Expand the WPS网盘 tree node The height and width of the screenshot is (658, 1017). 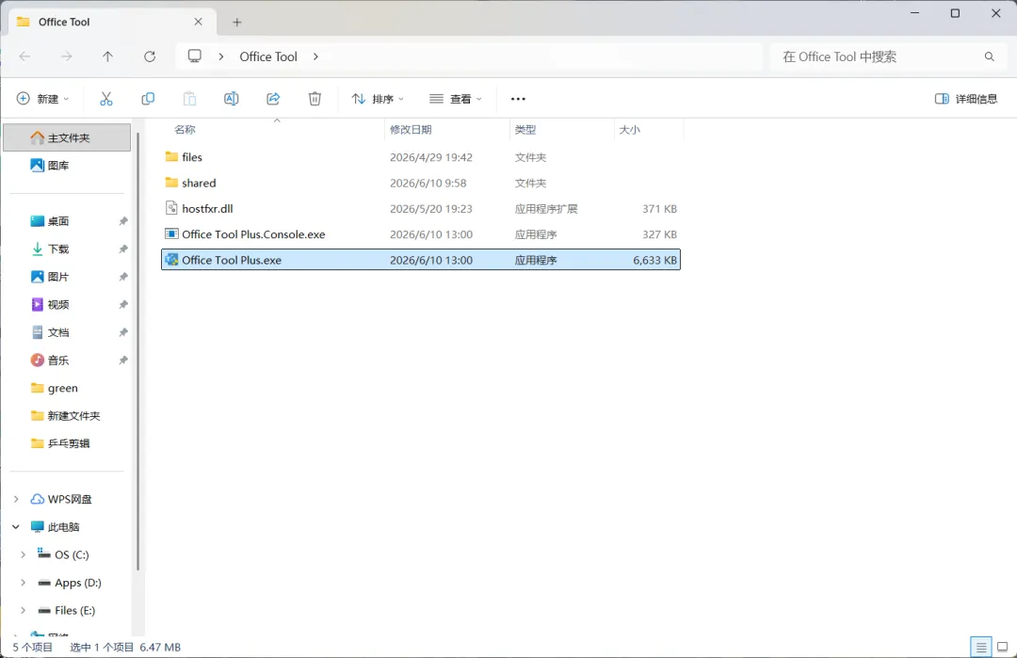[16, 499]
